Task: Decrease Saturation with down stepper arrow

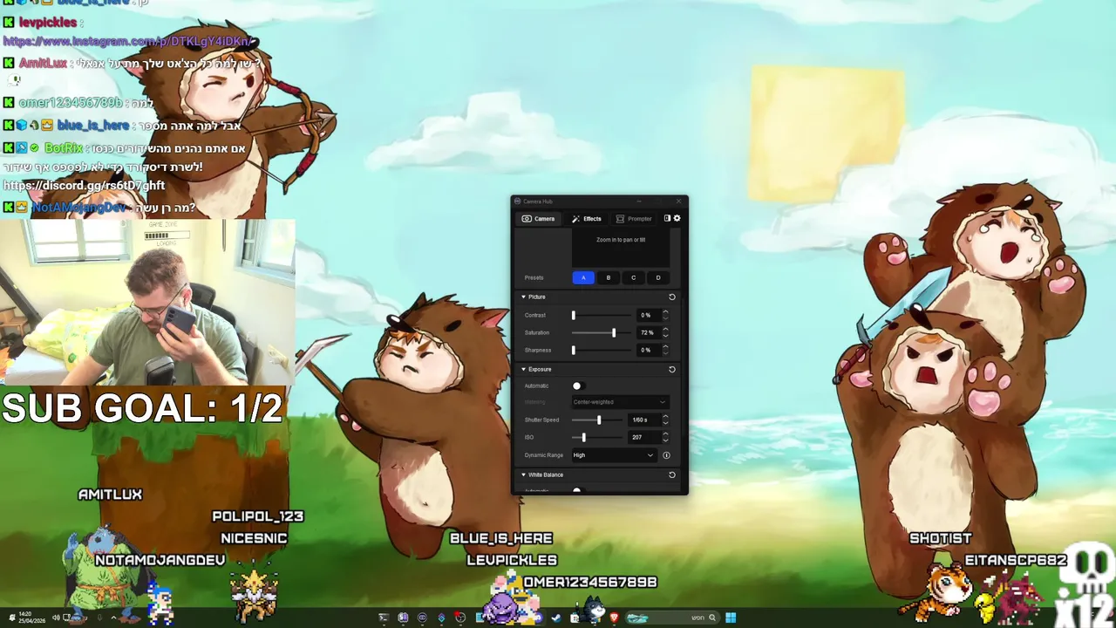Action: 665,335
